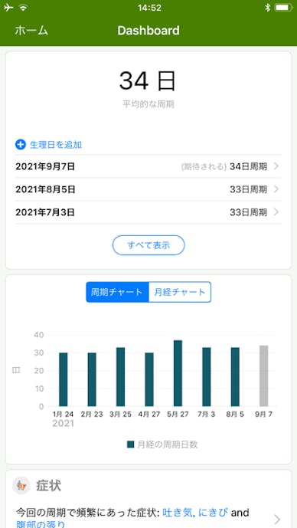Go back to ホーム
The width and height of the screenshot is (297, 528).
tap(31, 31)
